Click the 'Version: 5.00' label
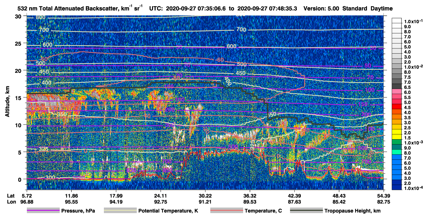The image size is (426, 218). 321,8
